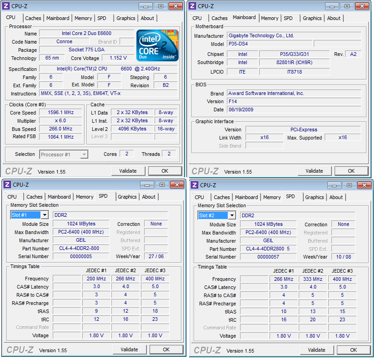Open Memory tab in top-left CPU window
376x359 pixels.
click(83, 18)
